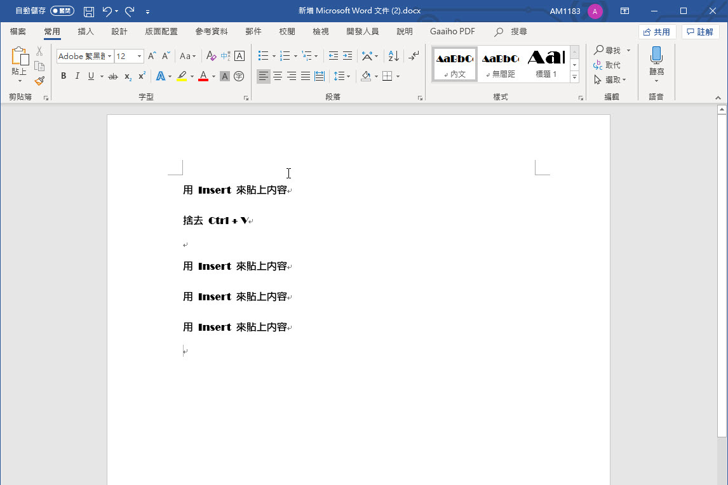
Task: Toggle bold formatting
Action: click(63, 76)
